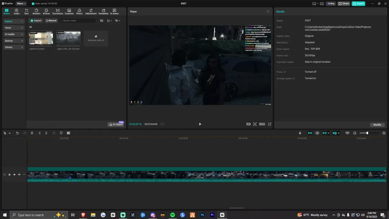389x219 pixels.
Task: Open the Templates tab
Action: (x=103, y=12)
